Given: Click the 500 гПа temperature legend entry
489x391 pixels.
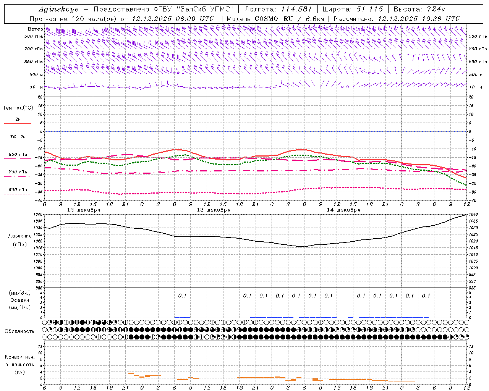Looking at the screenshot, I should pyautogui.click(x=18, y=190).
